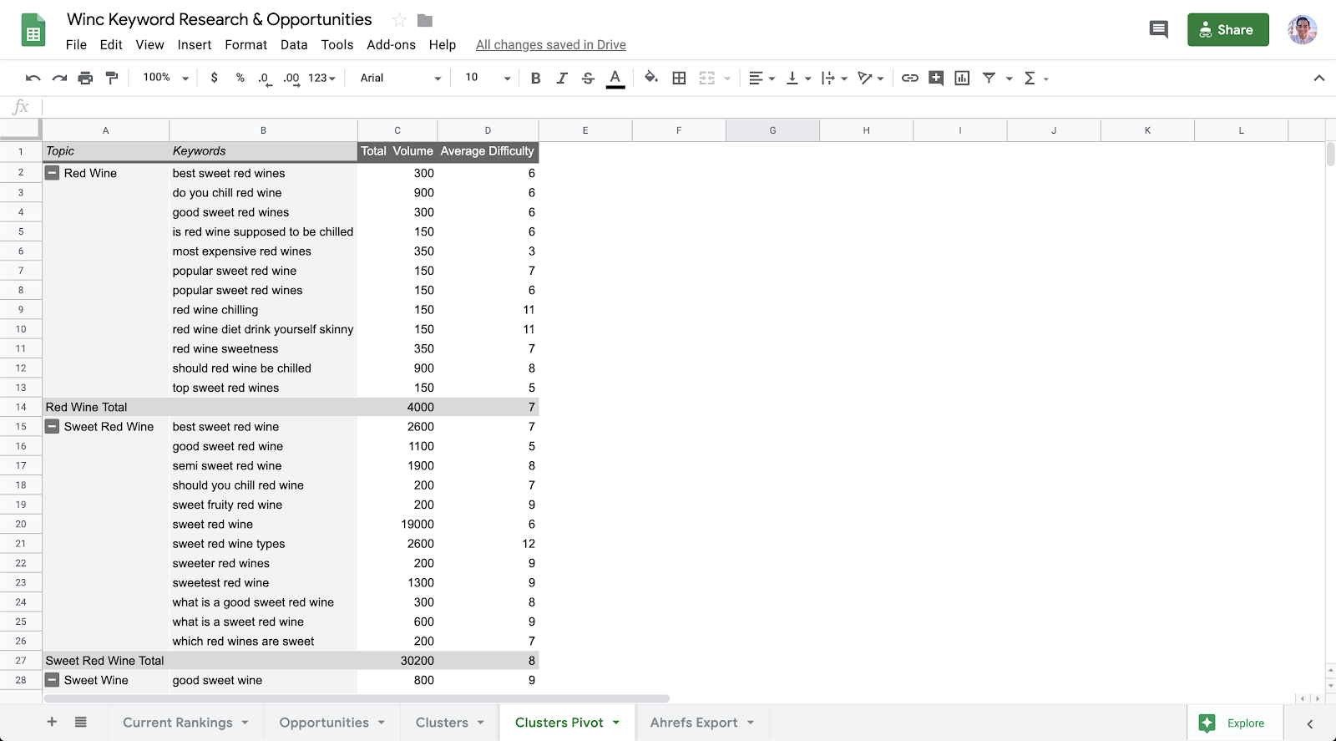Viewport: 1336px width, 741px height.
Task: Open the text color picker
Action: (615, 78)
